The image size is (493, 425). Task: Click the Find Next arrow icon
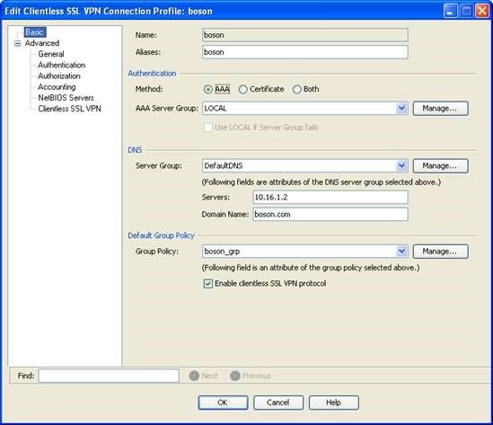[x=194, y=376]
